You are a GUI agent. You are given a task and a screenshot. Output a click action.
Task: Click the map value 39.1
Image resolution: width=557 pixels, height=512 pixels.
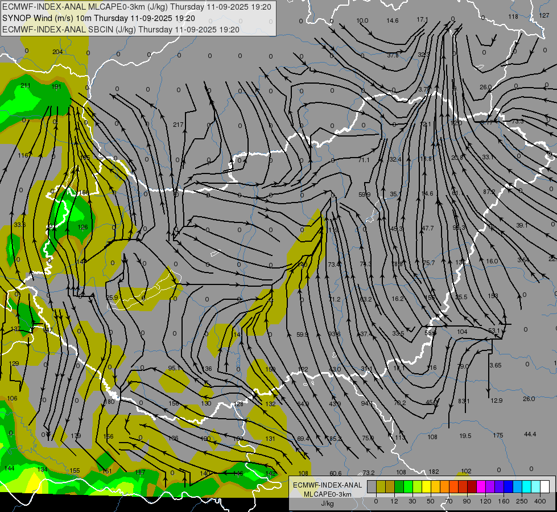522,226
